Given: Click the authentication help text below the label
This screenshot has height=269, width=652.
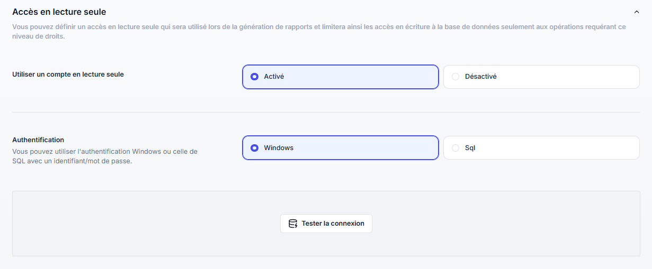Looking at the screenshot, I should click(x=104, y=156).
